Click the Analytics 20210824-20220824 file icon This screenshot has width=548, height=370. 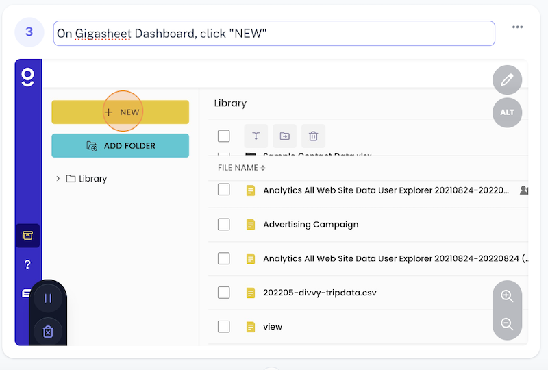251,258
